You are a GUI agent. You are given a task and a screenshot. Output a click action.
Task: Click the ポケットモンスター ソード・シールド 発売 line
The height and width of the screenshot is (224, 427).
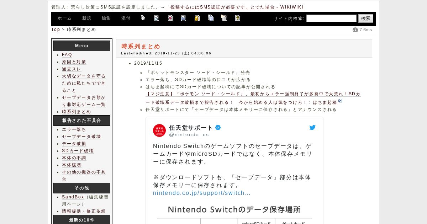[198, 73]
